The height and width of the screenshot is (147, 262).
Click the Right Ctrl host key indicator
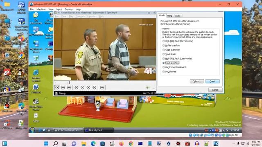[x=234, y=135]
